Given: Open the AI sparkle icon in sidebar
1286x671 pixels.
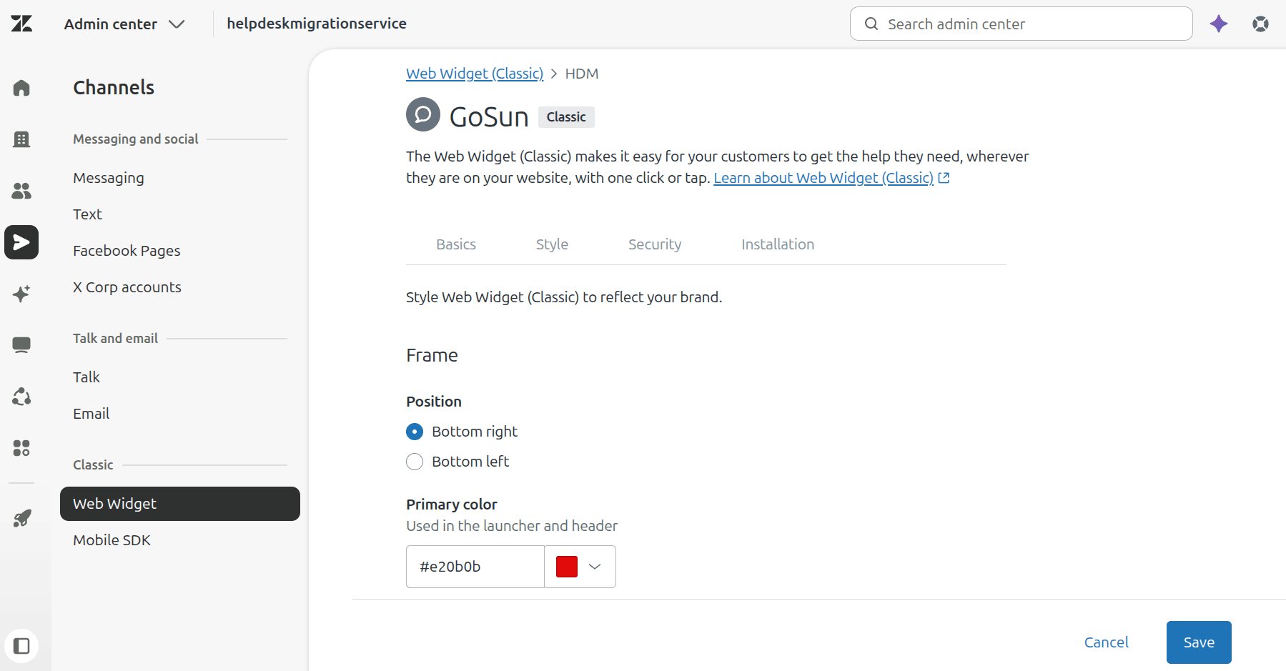Looking at the screenshot, I should click(x=21, y=294).
